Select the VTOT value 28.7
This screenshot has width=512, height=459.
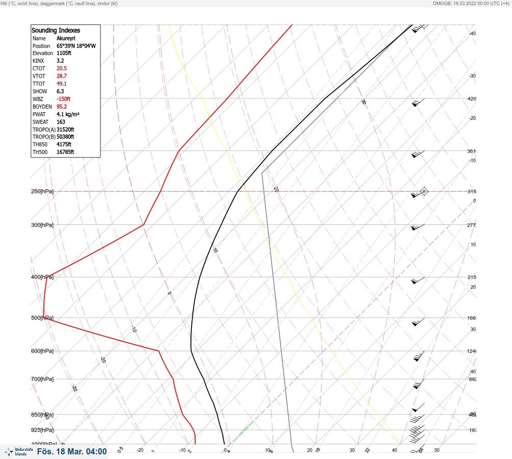(x=61, y=76)
